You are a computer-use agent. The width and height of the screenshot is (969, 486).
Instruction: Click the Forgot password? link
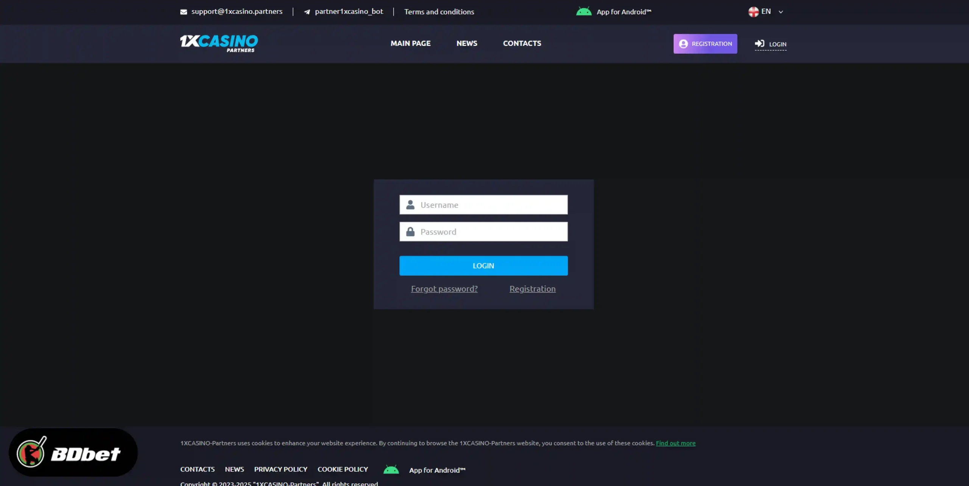pos(444,289)
